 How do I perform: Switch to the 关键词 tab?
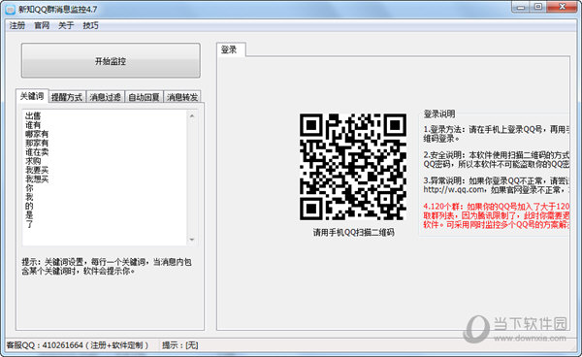click(x=32, y=96)
